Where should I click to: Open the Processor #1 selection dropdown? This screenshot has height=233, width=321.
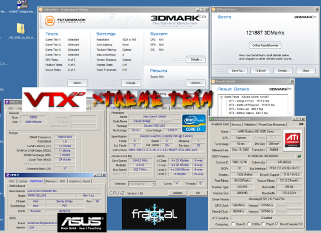(x=142, y=184)
